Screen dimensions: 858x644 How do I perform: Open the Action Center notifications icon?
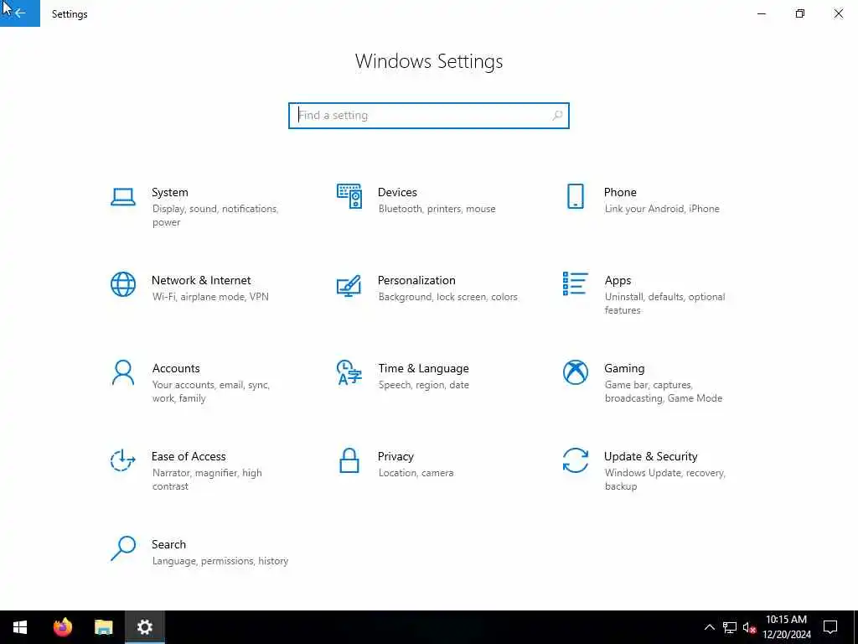tap(830, 627)
